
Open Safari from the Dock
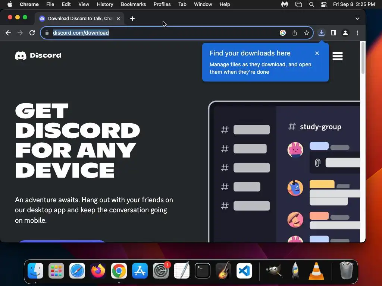click(77, 270)
